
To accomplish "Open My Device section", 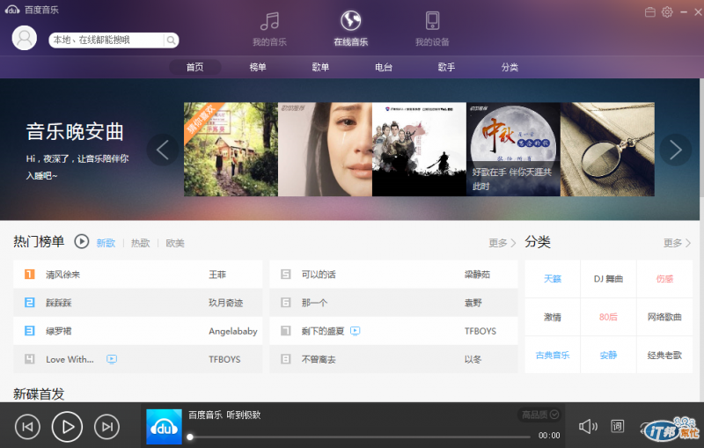I will pos(432,29).
